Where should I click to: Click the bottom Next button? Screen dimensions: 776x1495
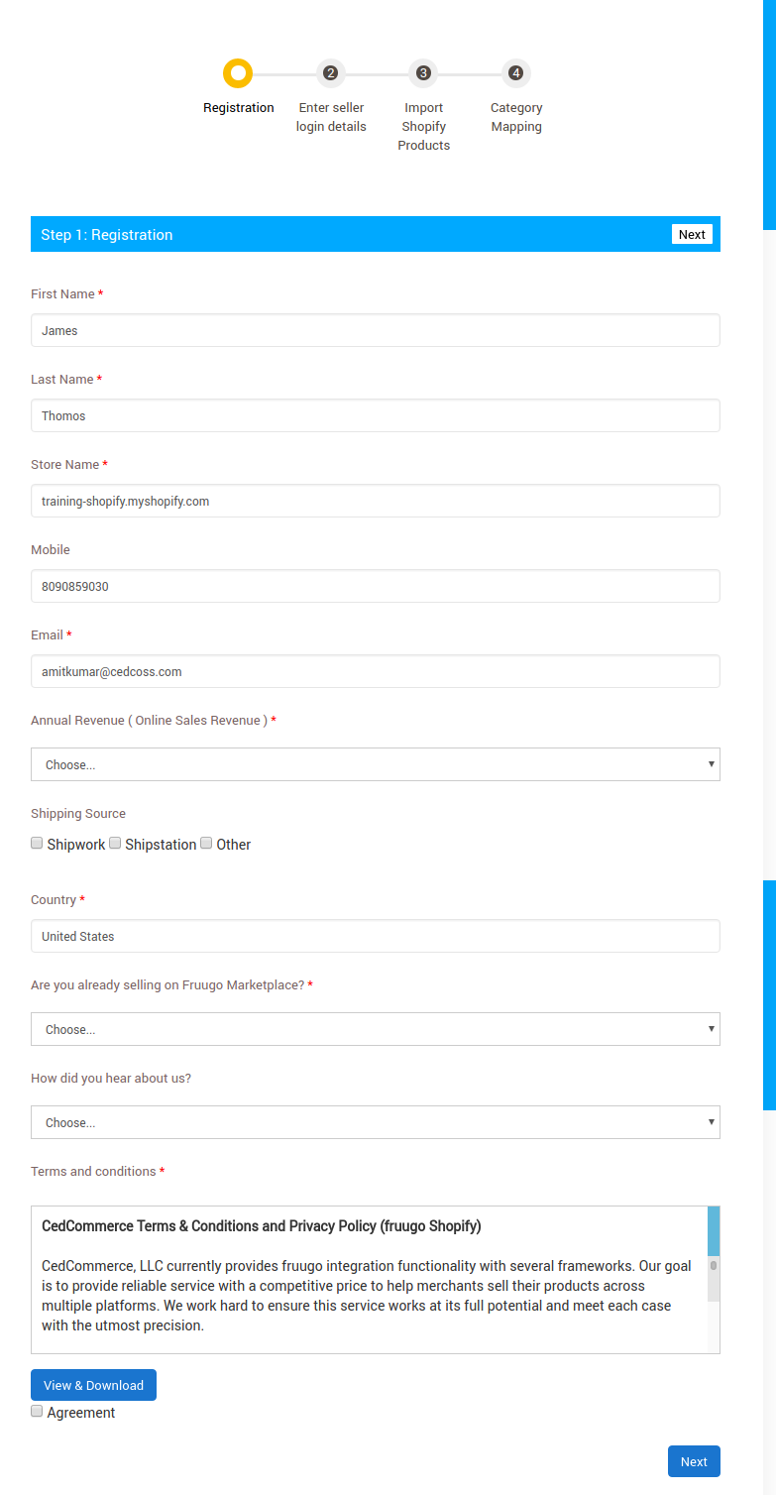click(694, 1461)
